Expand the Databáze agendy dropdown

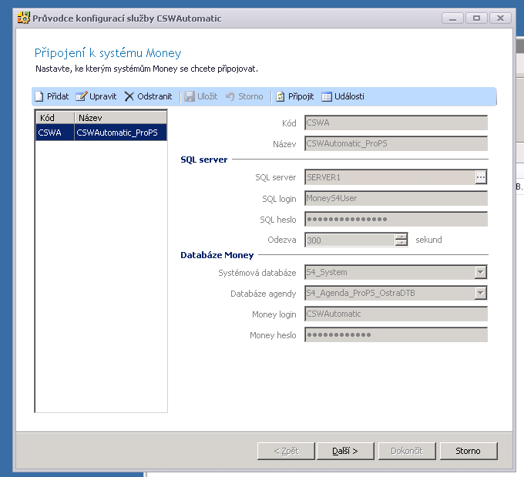click(x=481, y=293)
